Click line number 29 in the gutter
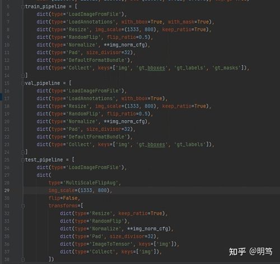280x264 pixels. click(7, 191)
